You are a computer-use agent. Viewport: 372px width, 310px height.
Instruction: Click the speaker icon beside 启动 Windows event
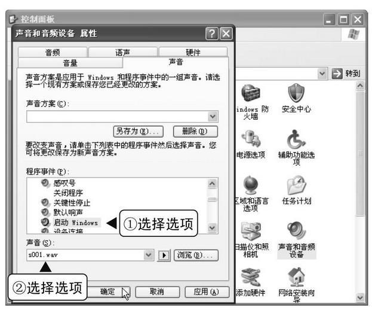pos(45,222)
